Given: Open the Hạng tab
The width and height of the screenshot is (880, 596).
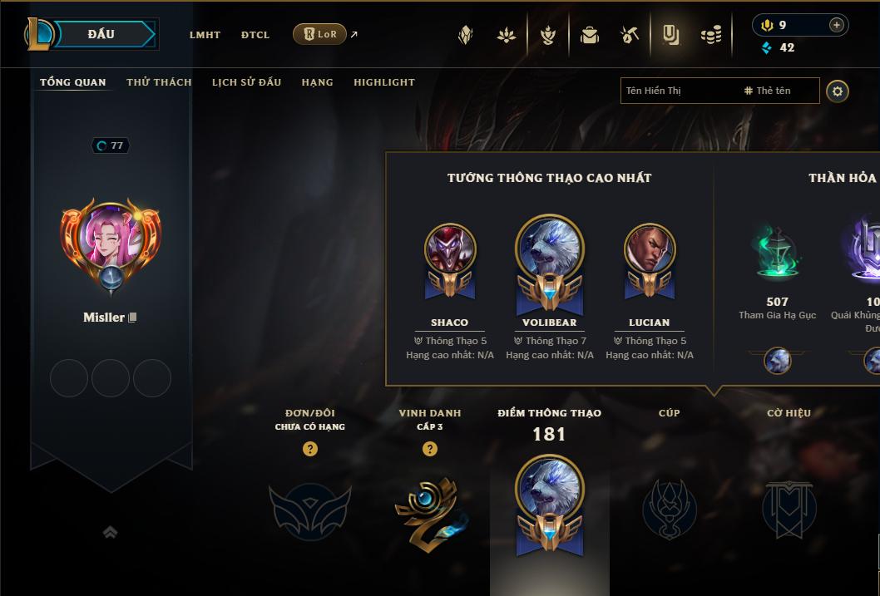Looking at the screenshot, I should [x=317, y=82].
